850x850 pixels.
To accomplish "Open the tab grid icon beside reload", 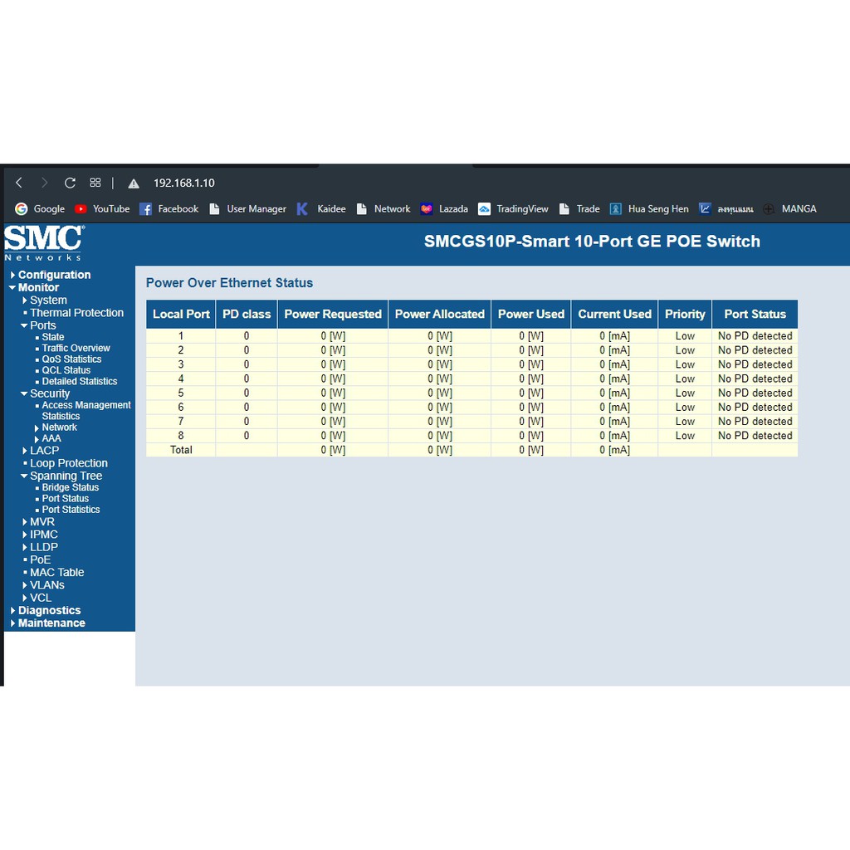I will tap(95, 183).
